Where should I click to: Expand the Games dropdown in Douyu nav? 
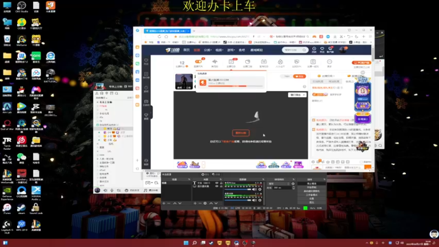pyautogui.click(x=230, y=50)
